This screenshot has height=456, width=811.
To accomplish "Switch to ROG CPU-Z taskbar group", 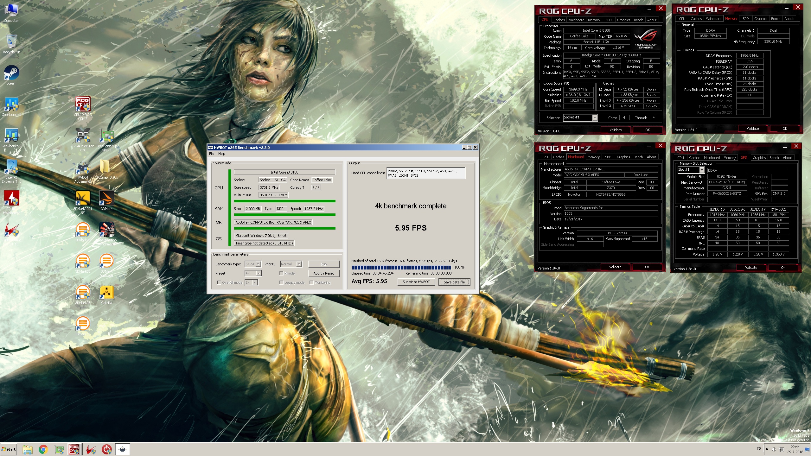I will pos(75,449).
